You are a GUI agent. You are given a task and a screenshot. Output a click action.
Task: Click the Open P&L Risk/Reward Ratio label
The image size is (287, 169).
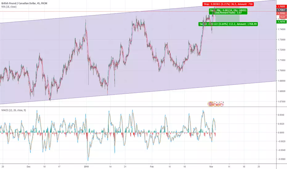click(x=228, y=11)
